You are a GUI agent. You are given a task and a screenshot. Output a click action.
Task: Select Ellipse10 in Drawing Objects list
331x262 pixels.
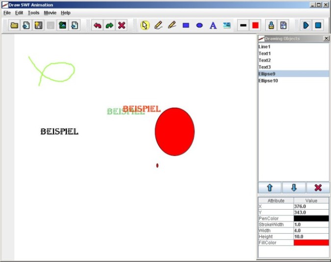pos(268,80)
